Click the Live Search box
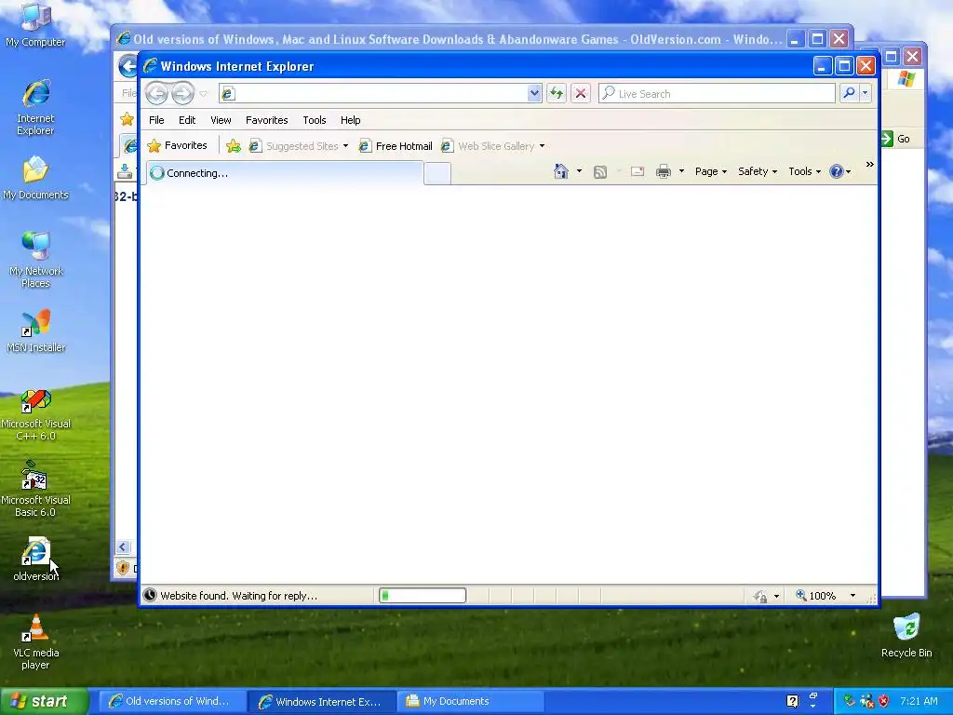The height and width of the screenshot is (715, 953). (x=717, y=93)
